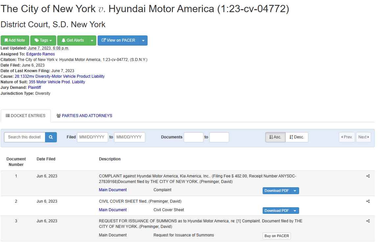Open Main Document link for the Complaint
This screenshot has height=243, width=378.
(x=113, y=190)
